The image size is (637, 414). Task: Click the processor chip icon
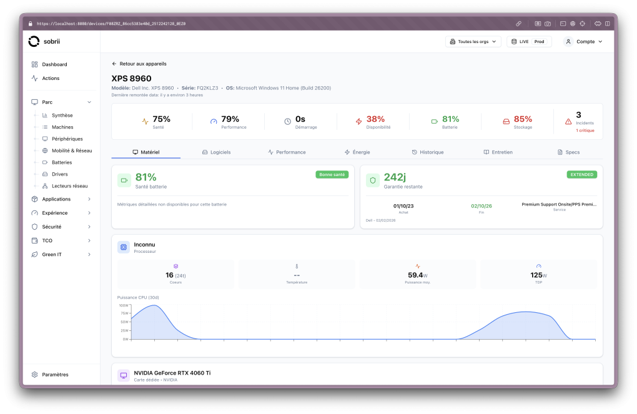124,247
